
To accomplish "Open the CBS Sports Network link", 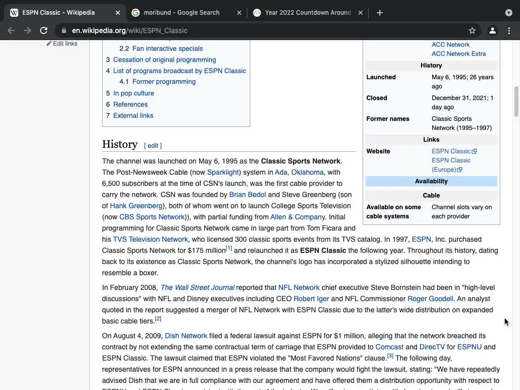I will pos(152,217).
